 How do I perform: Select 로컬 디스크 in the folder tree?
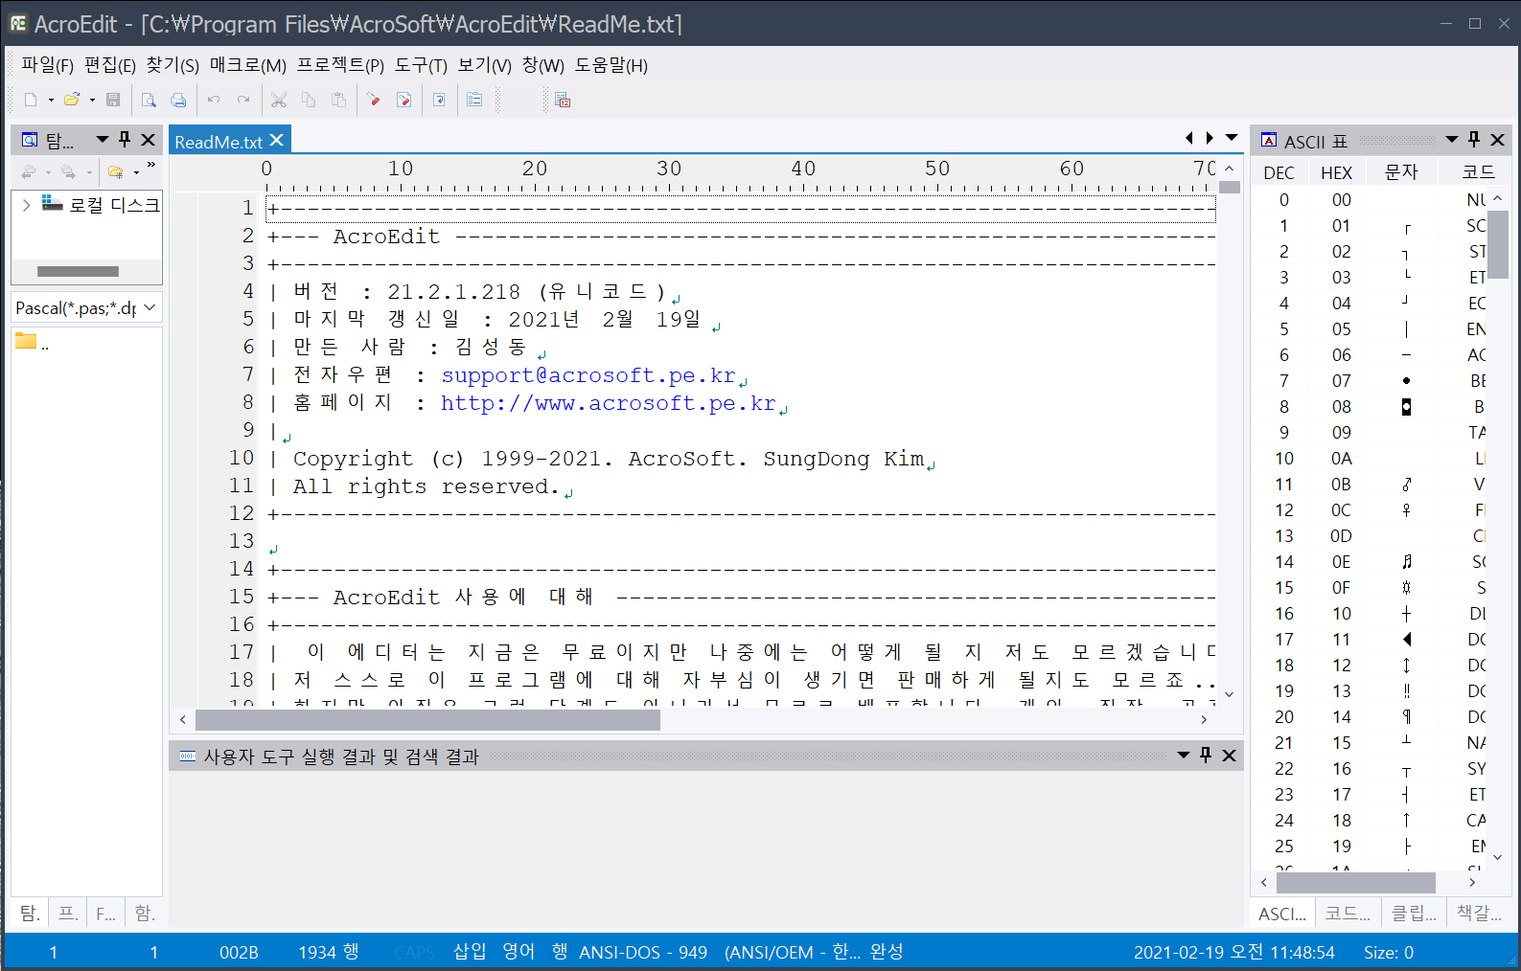pos(114,205)
